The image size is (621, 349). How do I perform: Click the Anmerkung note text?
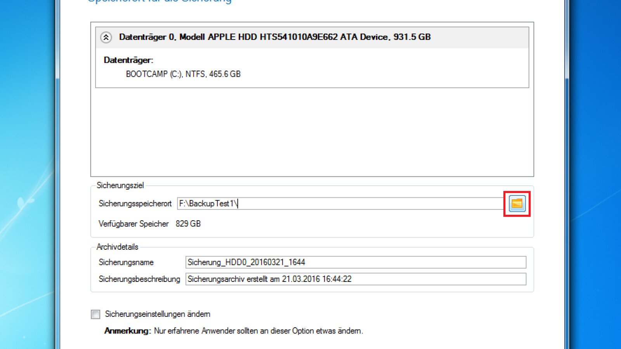(x=234, y=331)
